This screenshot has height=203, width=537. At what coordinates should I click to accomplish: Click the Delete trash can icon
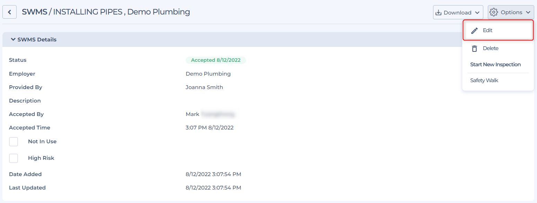pos(475,49)
